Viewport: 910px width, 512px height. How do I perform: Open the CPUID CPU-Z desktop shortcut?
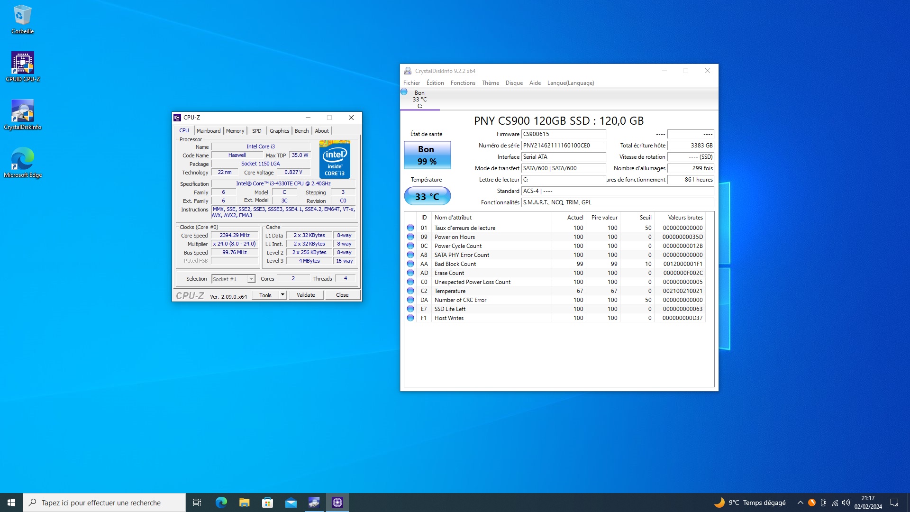[22, 64]
